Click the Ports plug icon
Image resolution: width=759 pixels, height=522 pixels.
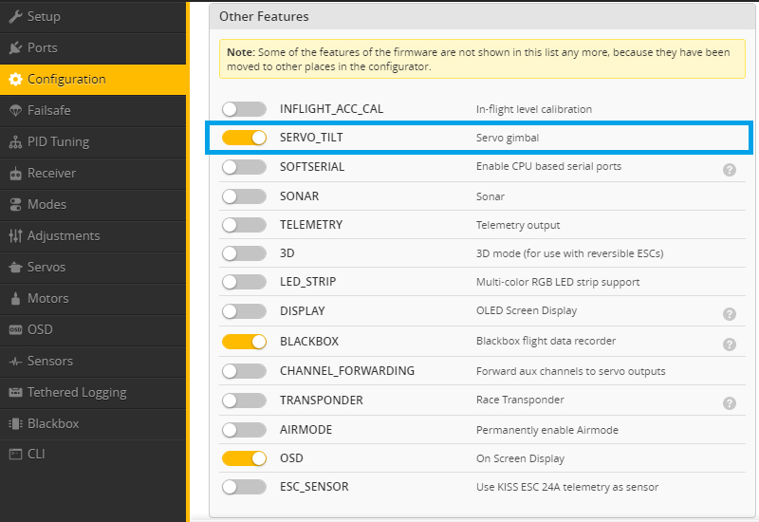(x=15, y=47)
